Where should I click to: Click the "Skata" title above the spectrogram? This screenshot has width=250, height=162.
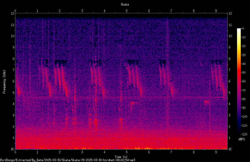coord(125,5)
